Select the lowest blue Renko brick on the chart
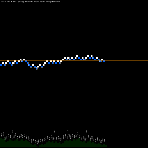Image resolution: width=148 pixels, height=148 pixels. point(36,68)
